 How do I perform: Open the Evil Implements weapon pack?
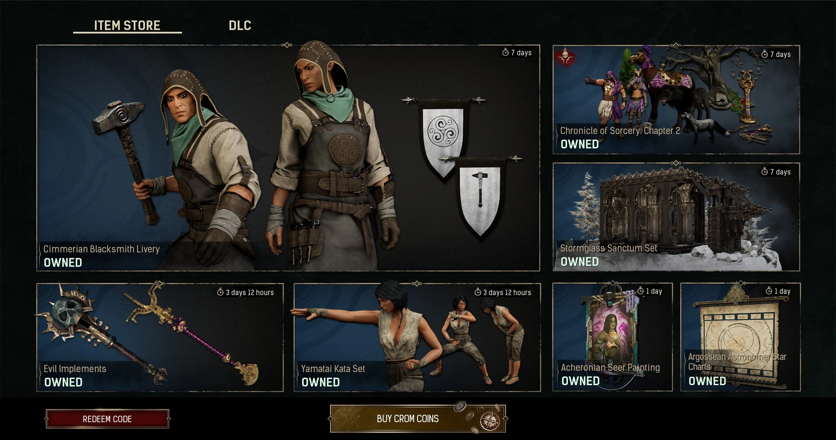[160, 337]
